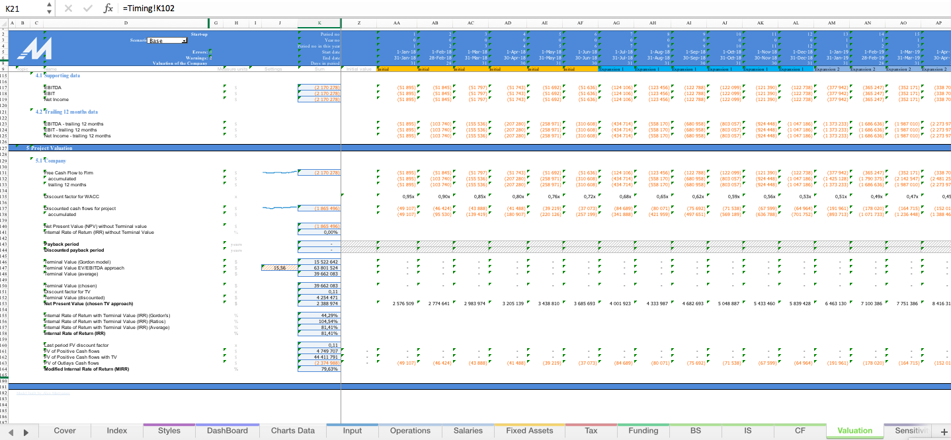Click the next sheet navigation arrow
This screenshot has height=440, width=951.
pyautogui.click(x=26, y=431)
